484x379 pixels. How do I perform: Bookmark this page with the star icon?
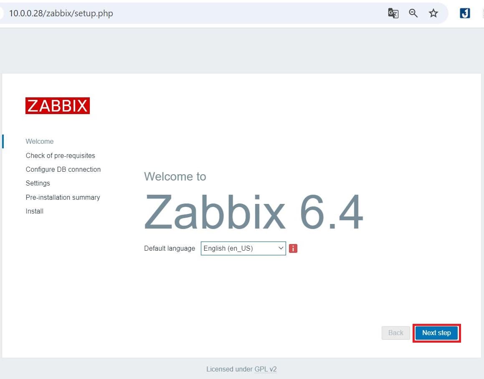pos(433,13)
